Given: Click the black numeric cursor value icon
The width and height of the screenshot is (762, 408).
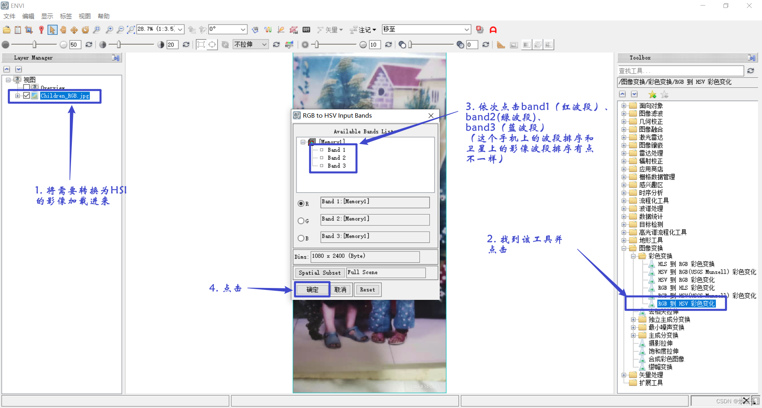Looking at the screenshot, I should point(306,30).
